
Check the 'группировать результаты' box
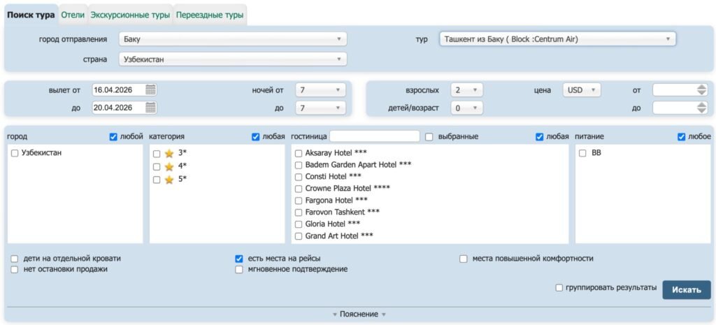[x=559, y=287]
